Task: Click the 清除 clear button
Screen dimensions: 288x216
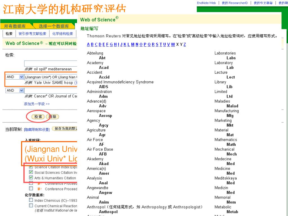Action: [53, 117]
